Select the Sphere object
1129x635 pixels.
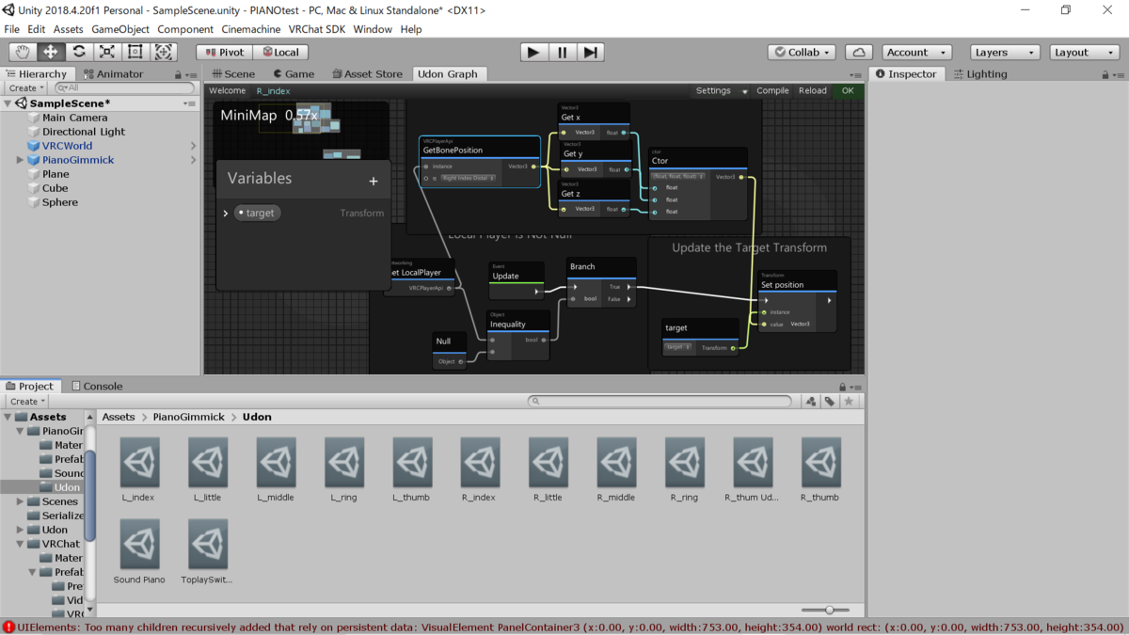(x=59, y=202)
